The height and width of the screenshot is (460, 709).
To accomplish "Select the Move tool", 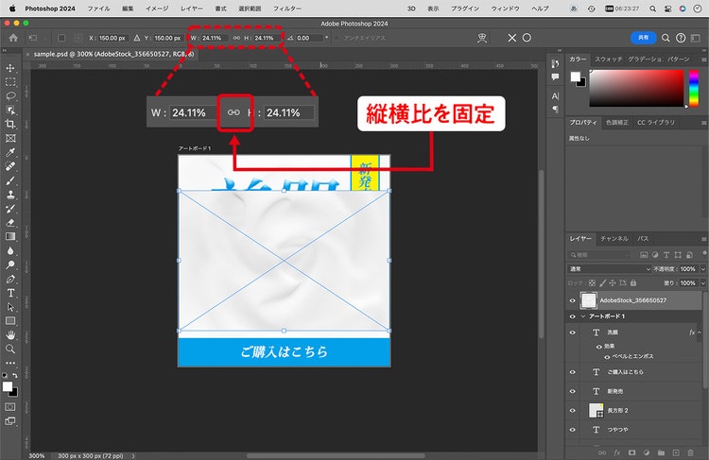I will click(10, 68).
